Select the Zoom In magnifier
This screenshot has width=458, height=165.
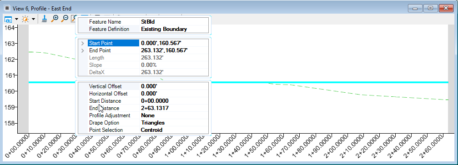click(x=55, y=19)
